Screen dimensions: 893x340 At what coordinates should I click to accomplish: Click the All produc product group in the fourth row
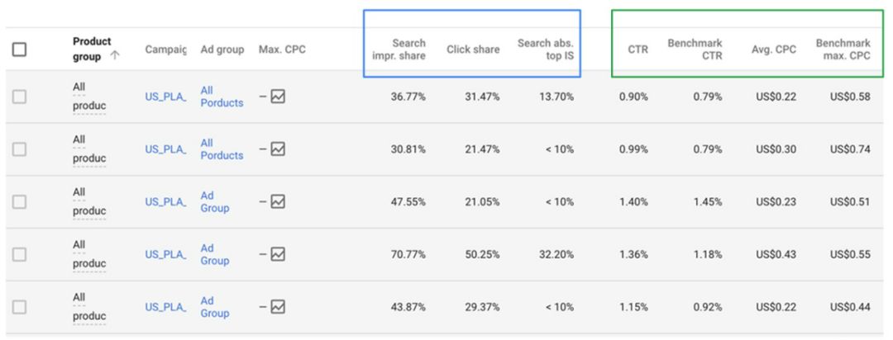point(89,255)
